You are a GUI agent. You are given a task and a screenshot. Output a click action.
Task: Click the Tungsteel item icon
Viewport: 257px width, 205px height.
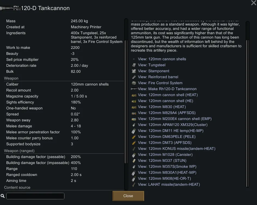coord(134,65)
